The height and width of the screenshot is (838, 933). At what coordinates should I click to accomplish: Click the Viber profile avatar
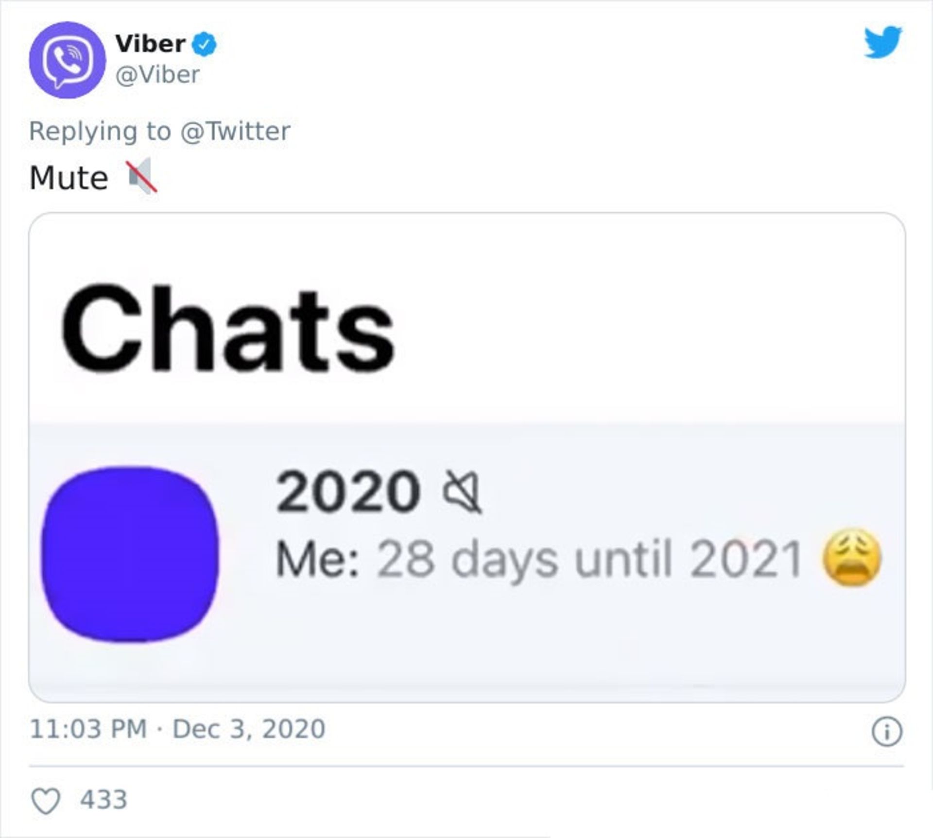coord(67,60)
